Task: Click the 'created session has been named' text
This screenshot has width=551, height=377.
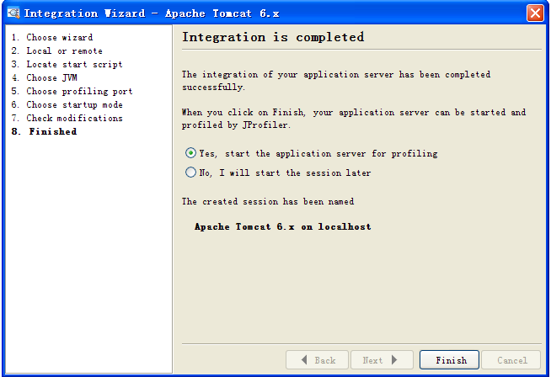Action: coord(268,201)
